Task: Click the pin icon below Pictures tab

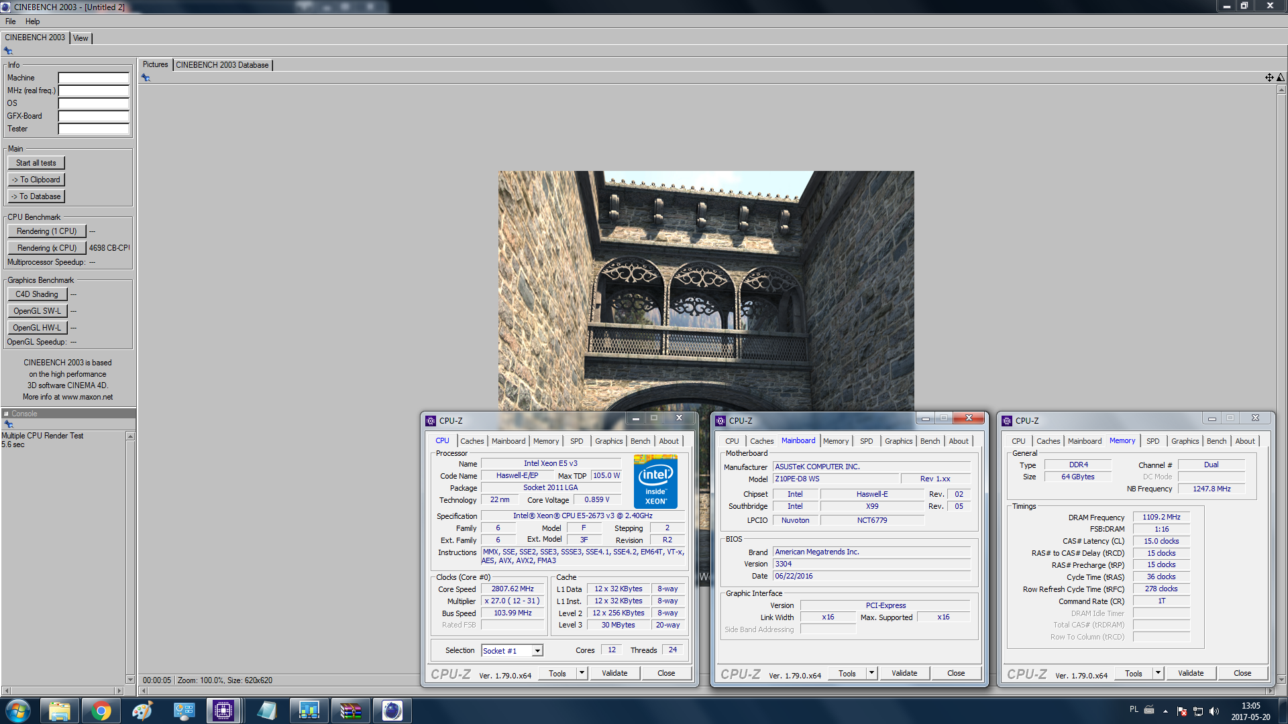Action: [146, 78]
